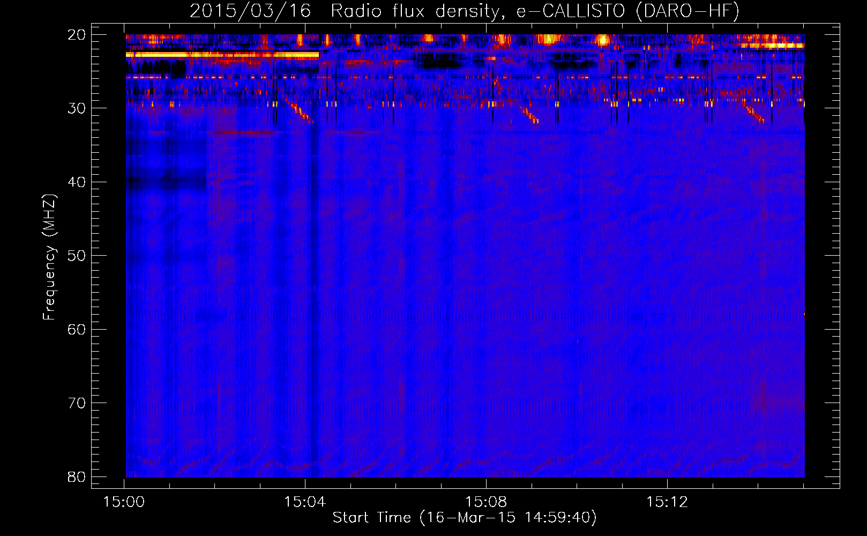
Task: Click the 15:04 time axis label
Action: tap(305, 502)
